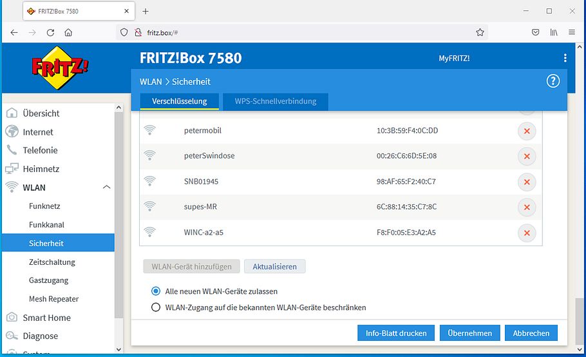Click the fritz.box address bar
The width and height of the screenshot is (586, 357).
coord(303,32)
